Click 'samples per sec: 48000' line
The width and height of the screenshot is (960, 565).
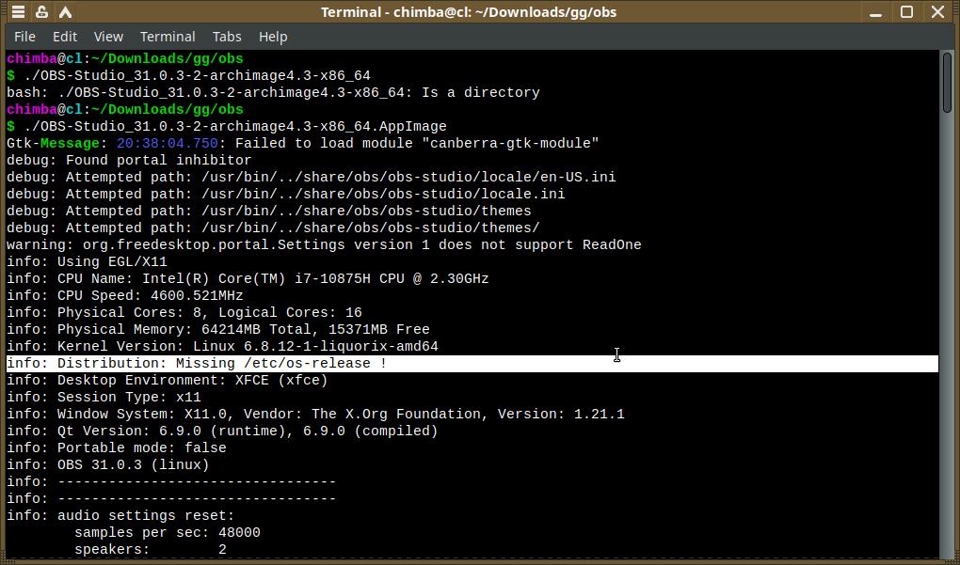168,533
